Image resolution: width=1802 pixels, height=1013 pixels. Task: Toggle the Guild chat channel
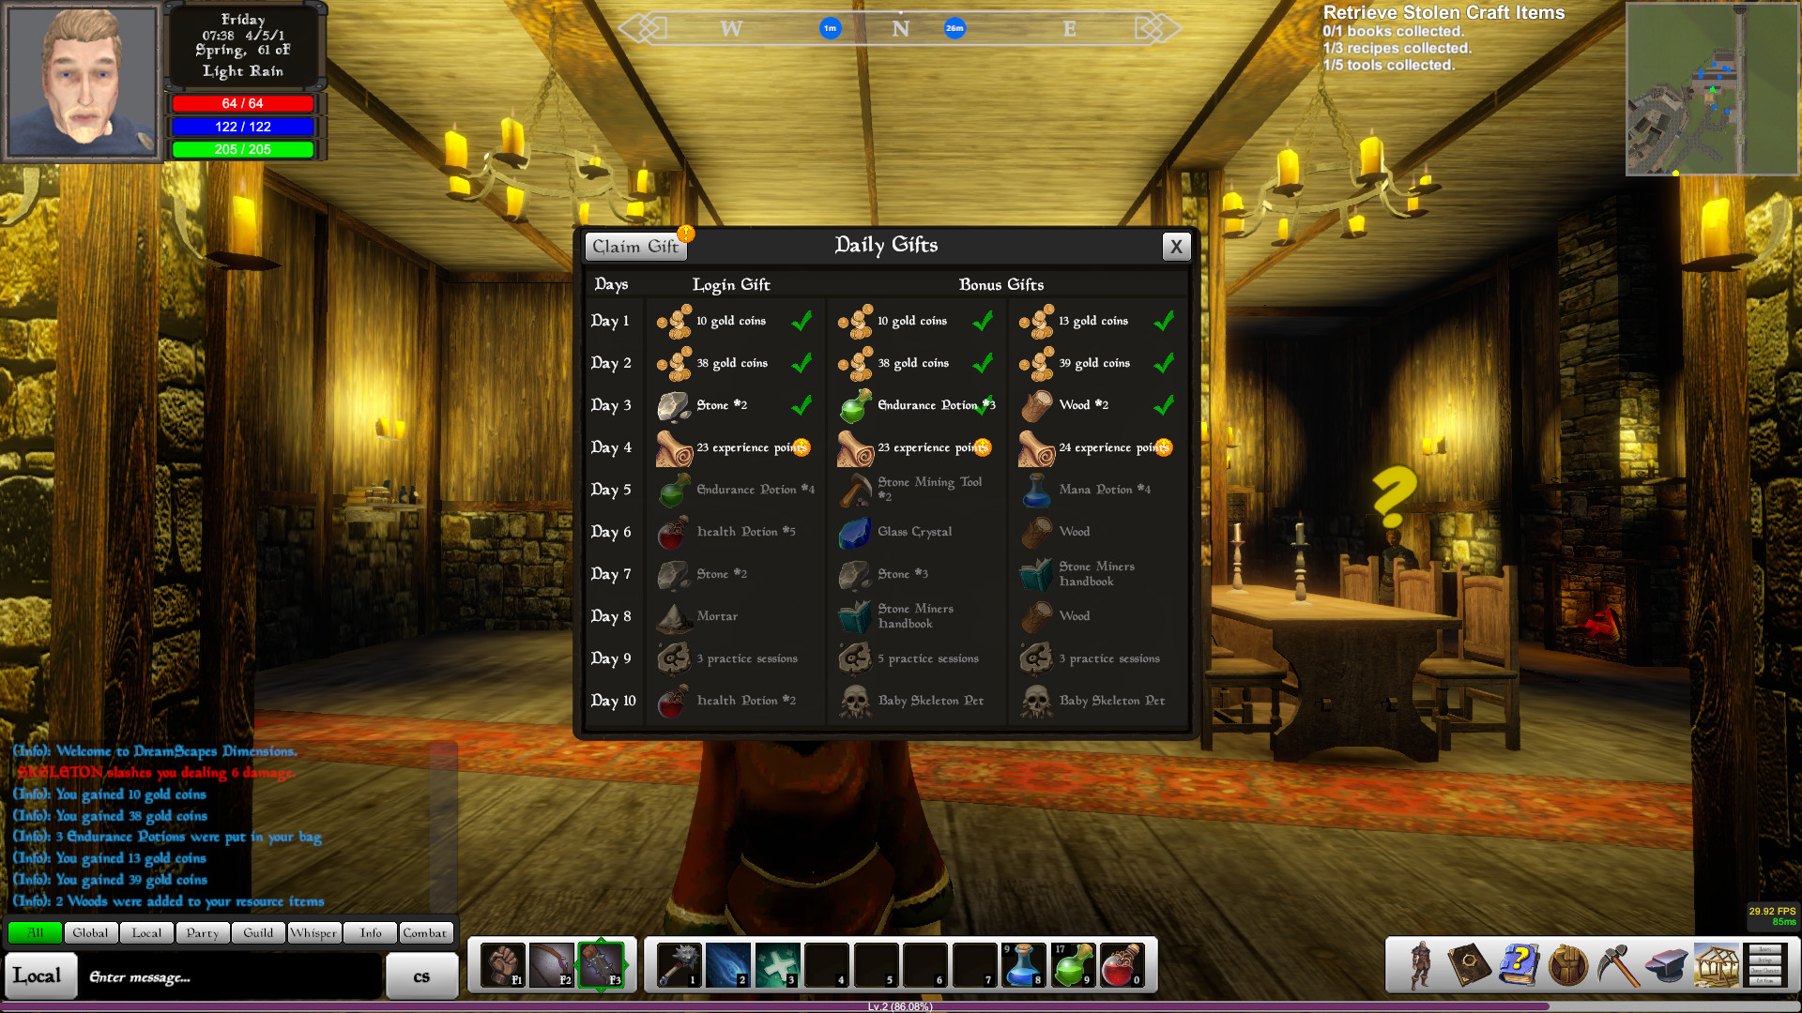click(257, 932)
